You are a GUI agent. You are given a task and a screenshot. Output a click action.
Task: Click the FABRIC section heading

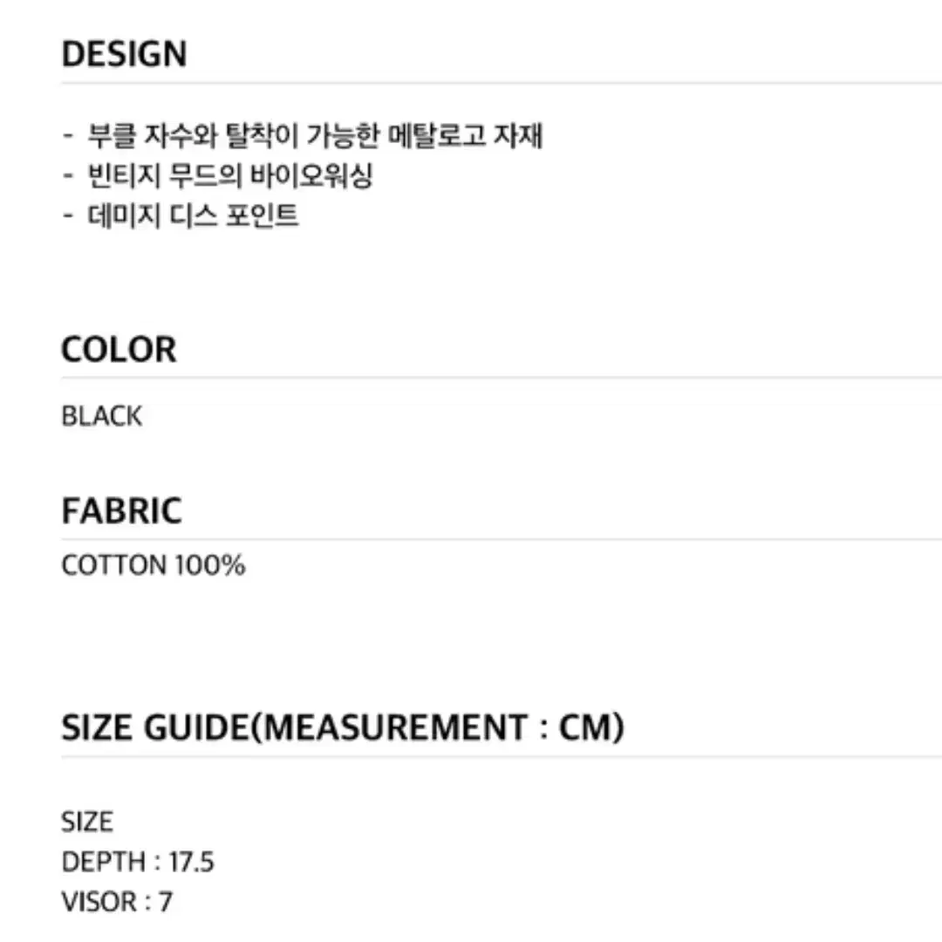tap(121, 511)
